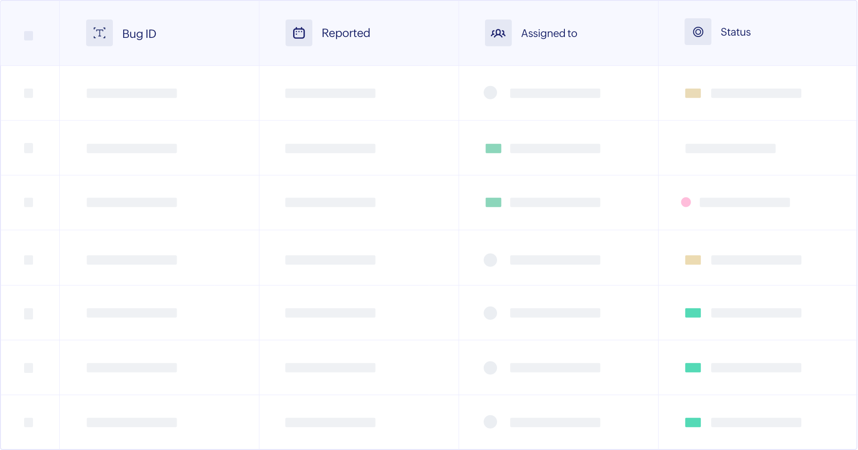Click the fifth row's green status swatch

693,313
